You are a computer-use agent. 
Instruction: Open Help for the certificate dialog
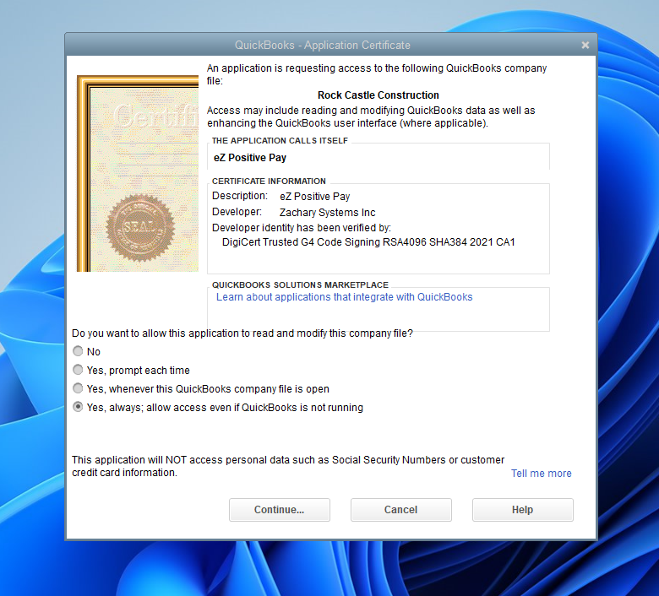(x=522, y=510)
